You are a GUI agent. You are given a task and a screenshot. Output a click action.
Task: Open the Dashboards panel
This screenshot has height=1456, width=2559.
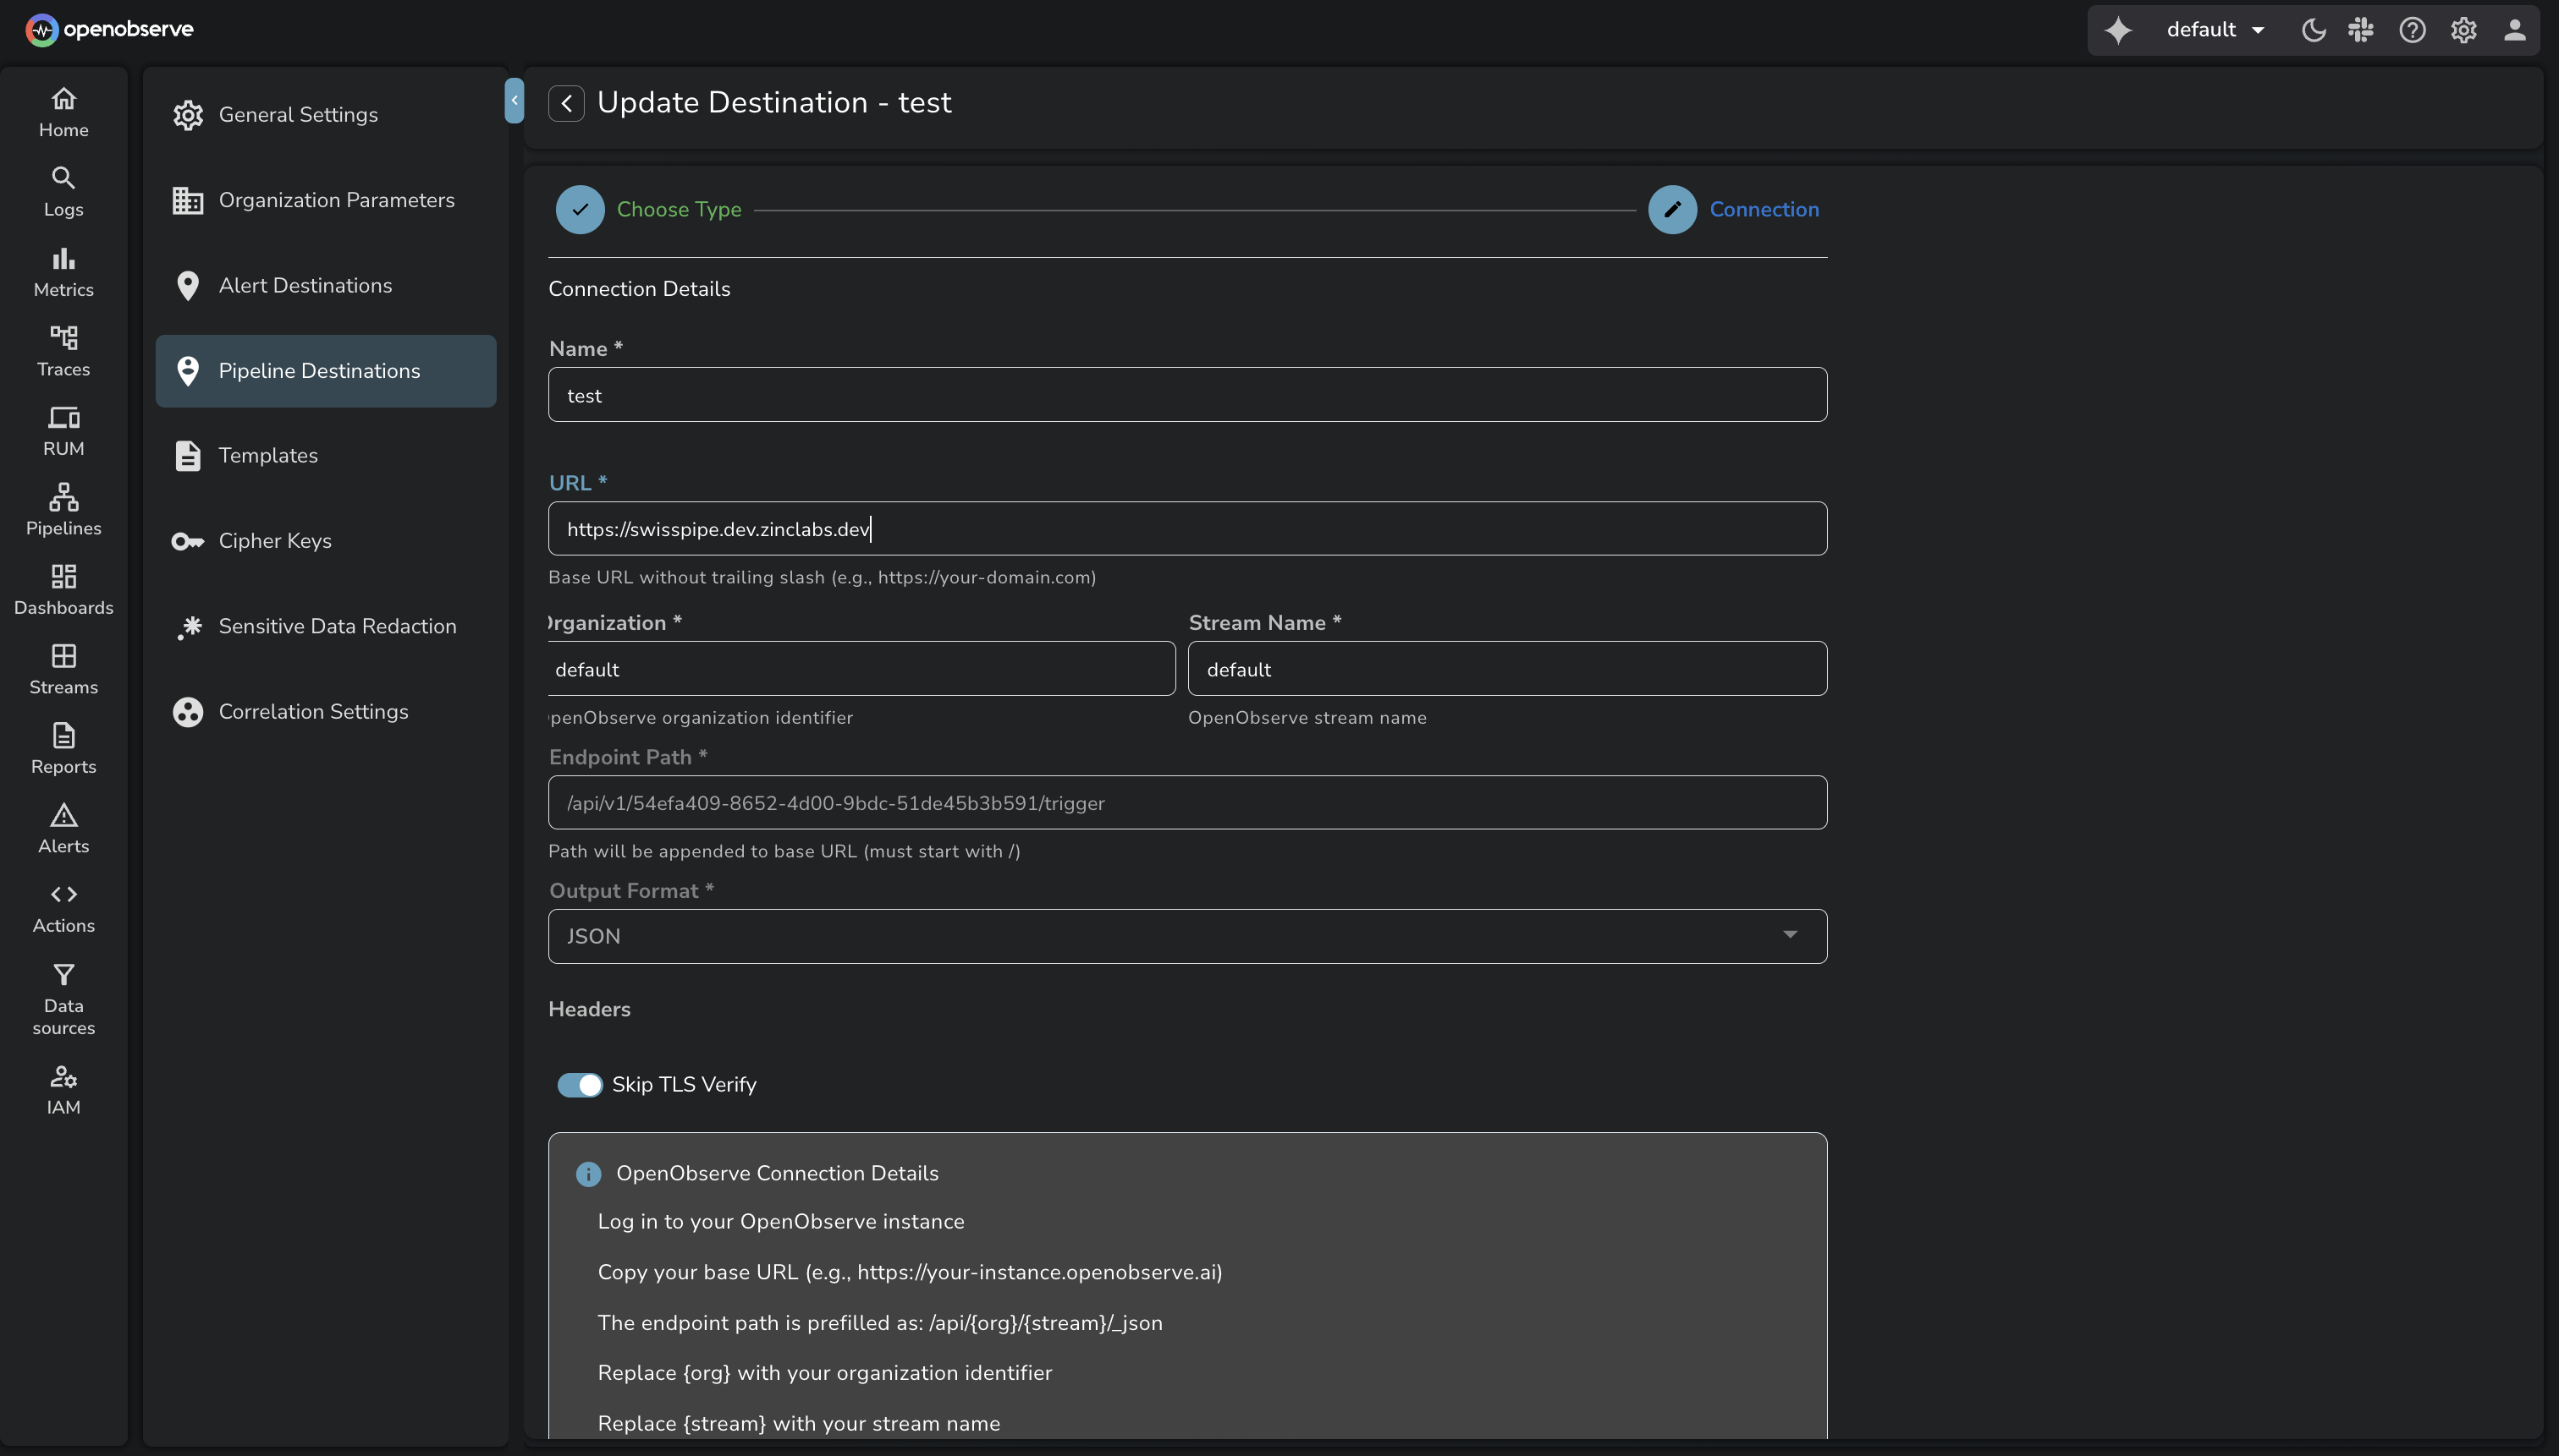point(62,589)
